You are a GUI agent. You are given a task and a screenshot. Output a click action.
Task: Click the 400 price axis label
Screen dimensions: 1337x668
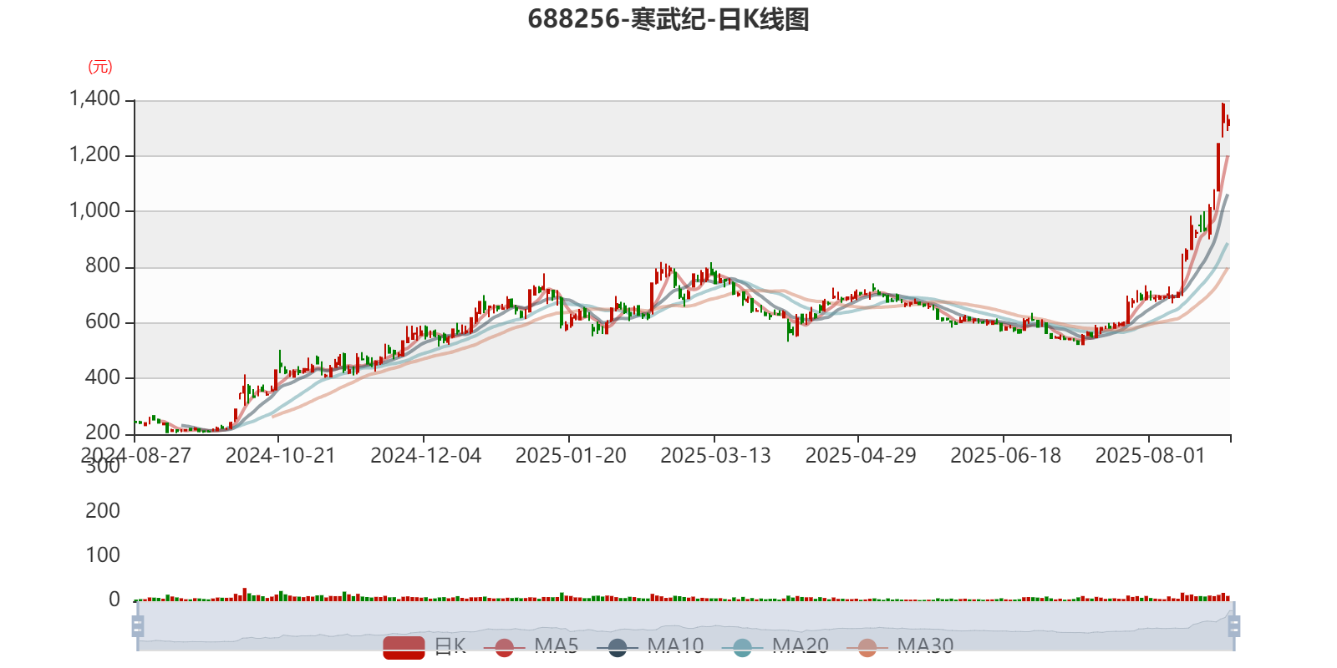103,377
